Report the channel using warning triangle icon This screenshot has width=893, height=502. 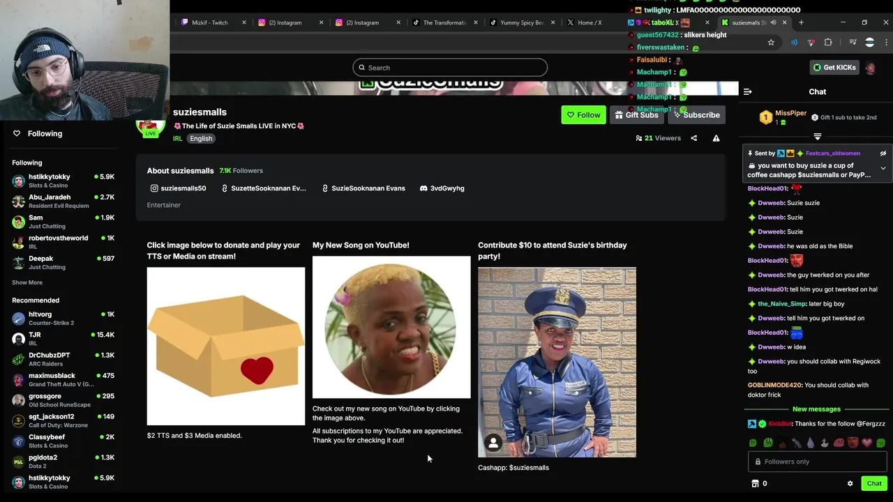(x=716, y=138)
